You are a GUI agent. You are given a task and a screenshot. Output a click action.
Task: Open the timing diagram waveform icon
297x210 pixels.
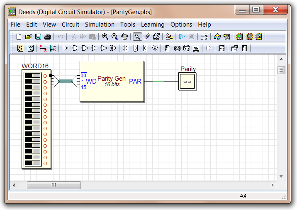[204, 37]
